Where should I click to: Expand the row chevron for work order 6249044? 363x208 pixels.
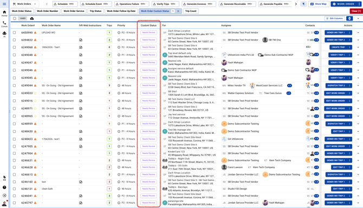point(358,86)
